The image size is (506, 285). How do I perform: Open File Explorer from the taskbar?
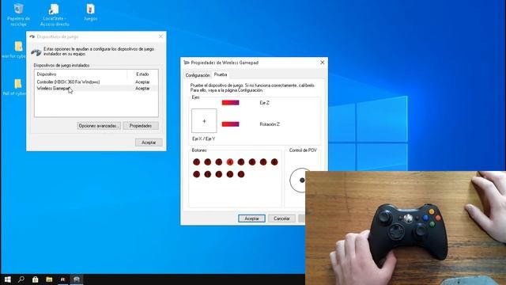click(x=49, y=279)
